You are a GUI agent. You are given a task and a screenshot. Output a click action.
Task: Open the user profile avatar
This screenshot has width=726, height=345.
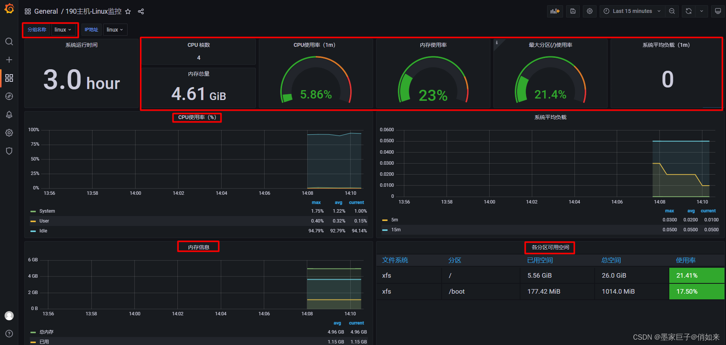[x=9, y=316]
